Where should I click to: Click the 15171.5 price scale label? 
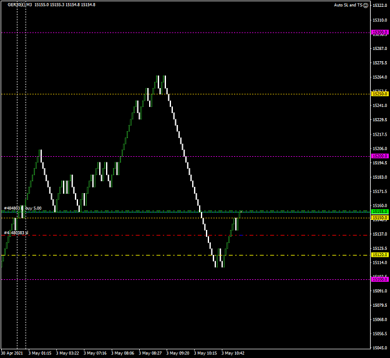[x=380, y=191]
